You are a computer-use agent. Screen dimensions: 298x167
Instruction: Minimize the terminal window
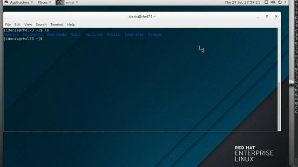pos(258,17)
